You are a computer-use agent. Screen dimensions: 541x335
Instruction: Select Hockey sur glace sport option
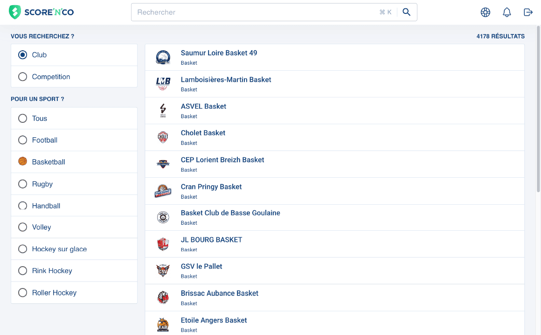point(22,248)
